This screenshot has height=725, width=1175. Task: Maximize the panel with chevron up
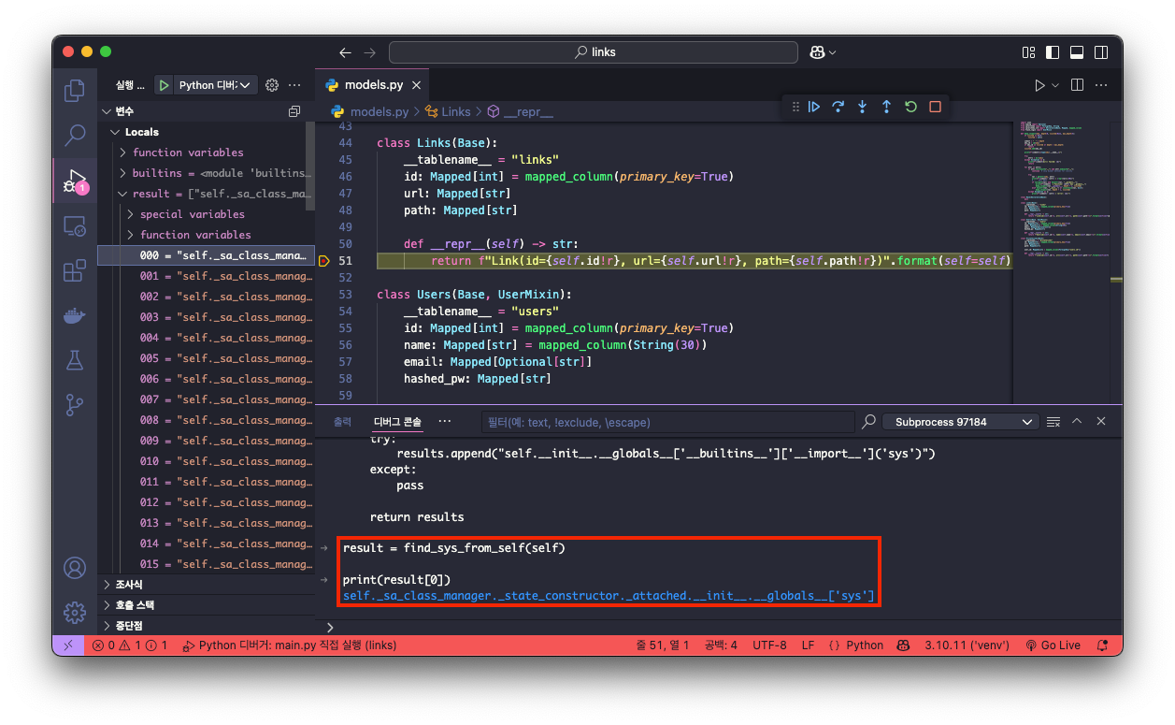point(1077,422)
